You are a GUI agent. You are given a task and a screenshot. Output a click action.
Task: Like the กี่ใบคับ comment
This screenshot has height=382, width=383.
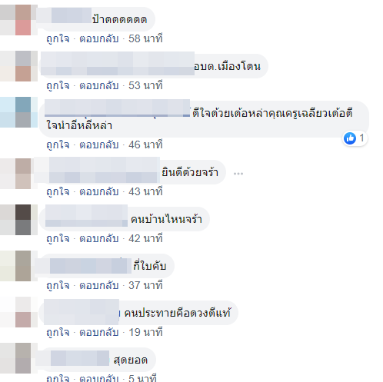[x=58, y=285]
